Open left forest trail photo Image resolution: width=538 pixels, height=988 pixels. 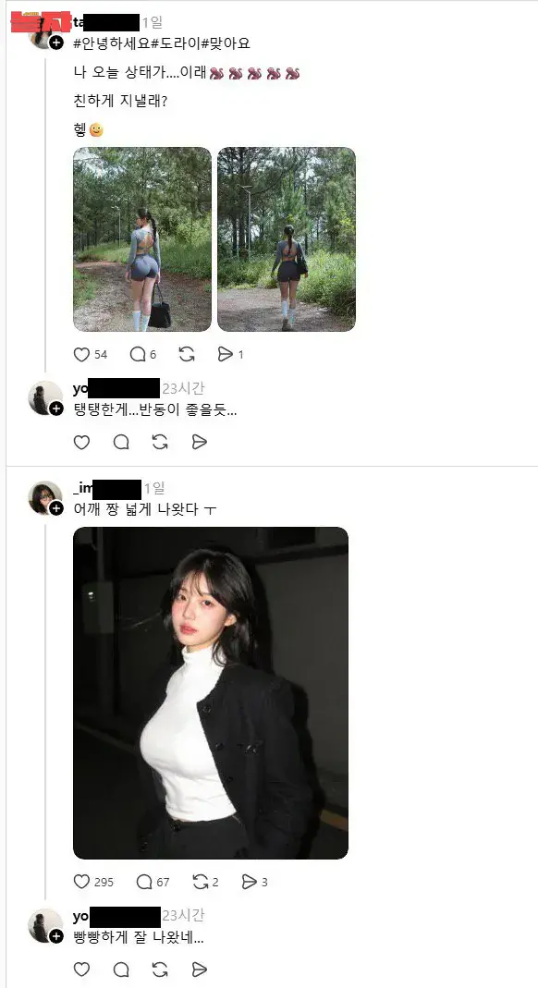(x=142, y=239)
